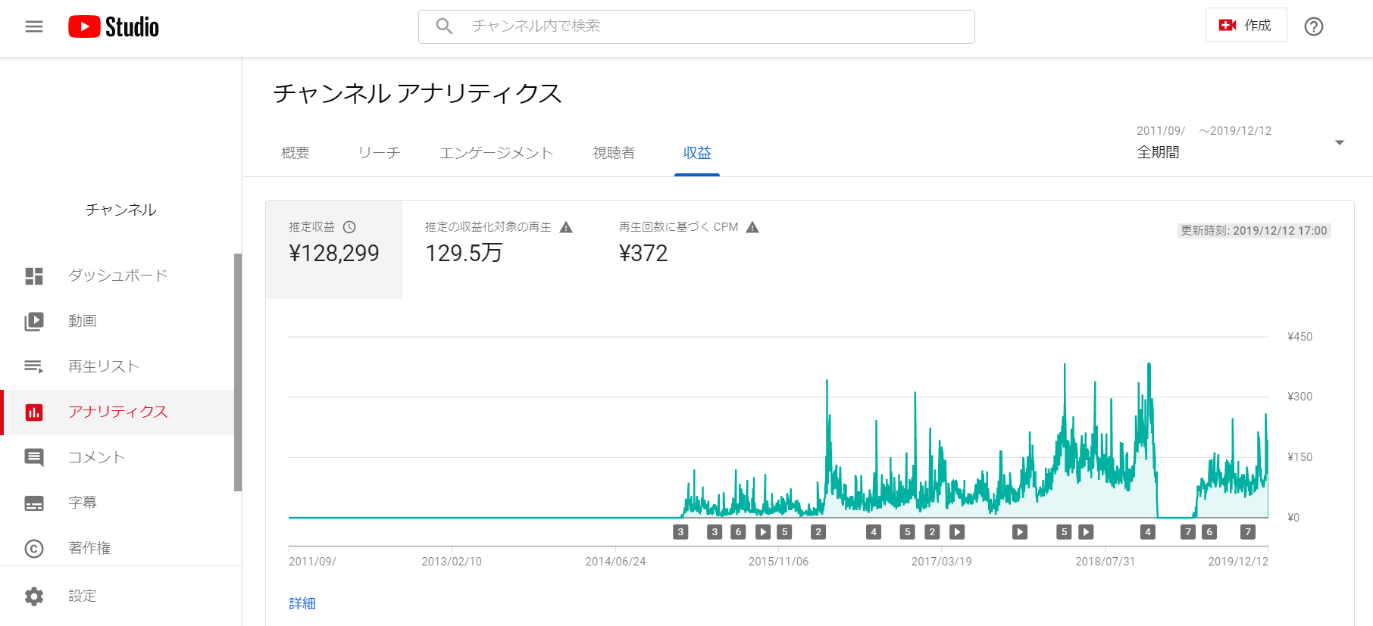1373x626 pixels.
Task: Open 字幕 in the sidebar
Action: click(x=83, y=503)
